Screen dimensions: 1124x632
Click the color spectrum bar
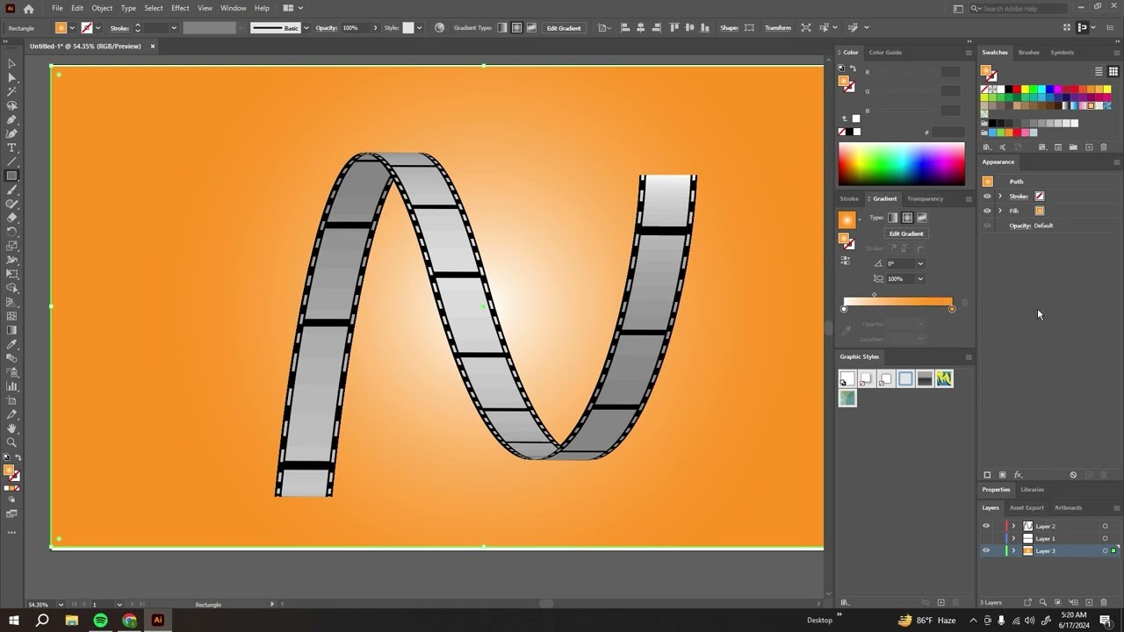click(x=901, y=164)
